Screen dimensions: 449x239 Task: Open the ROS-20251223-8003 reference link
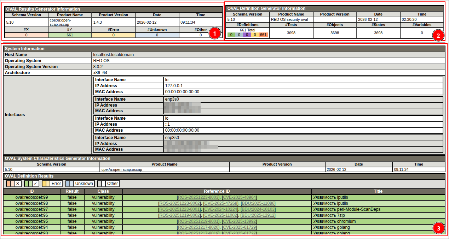(198, 197)
